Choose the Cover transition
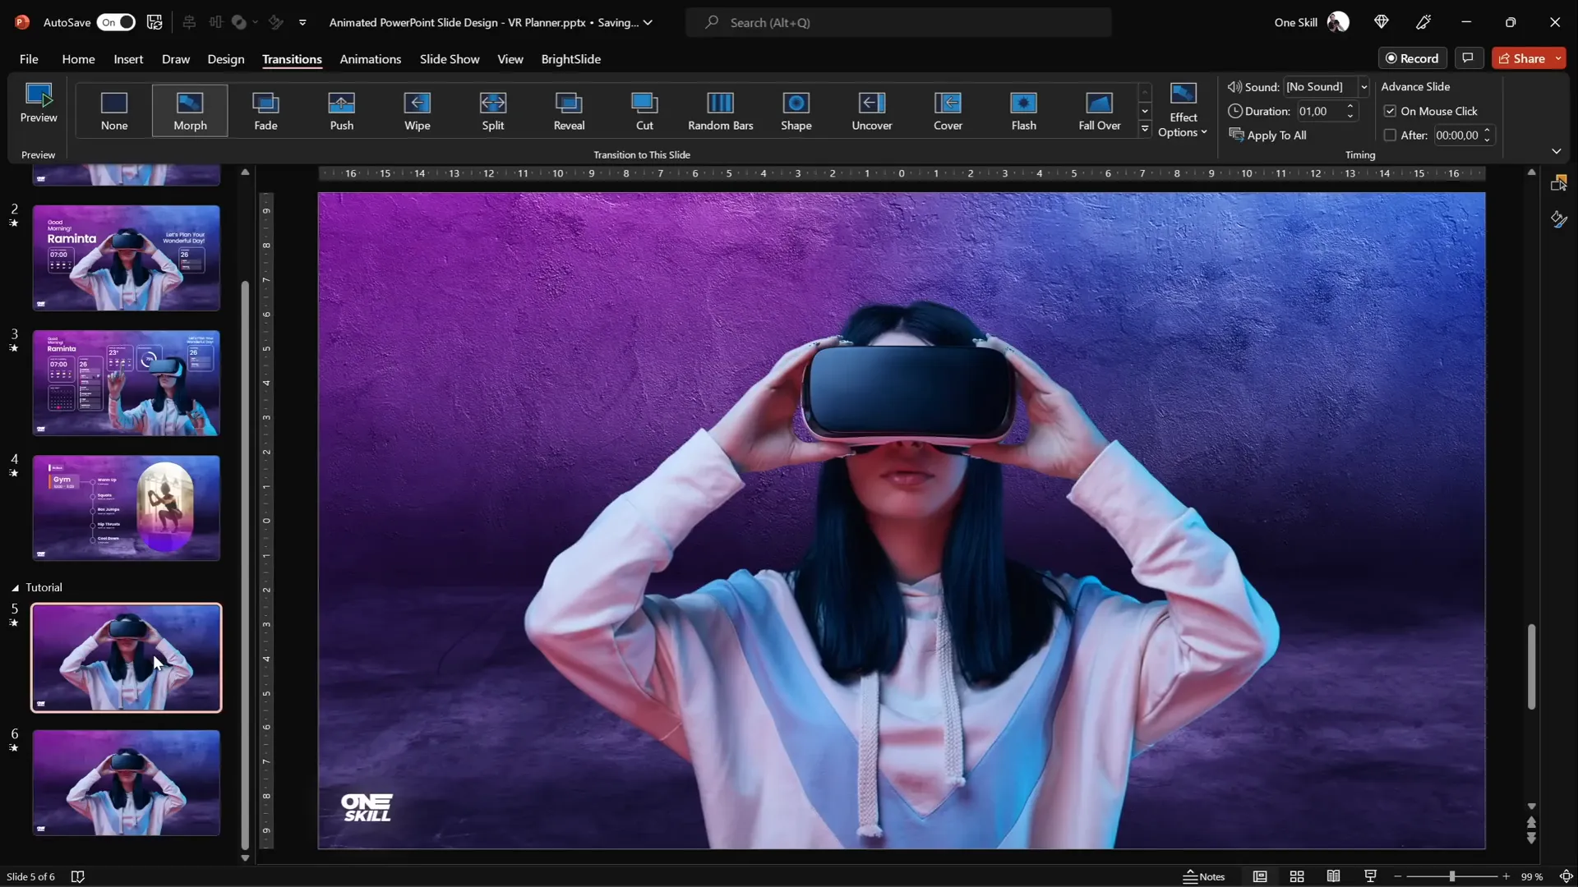Screen dimensions: 1578x887 click(x=948, y=111)
